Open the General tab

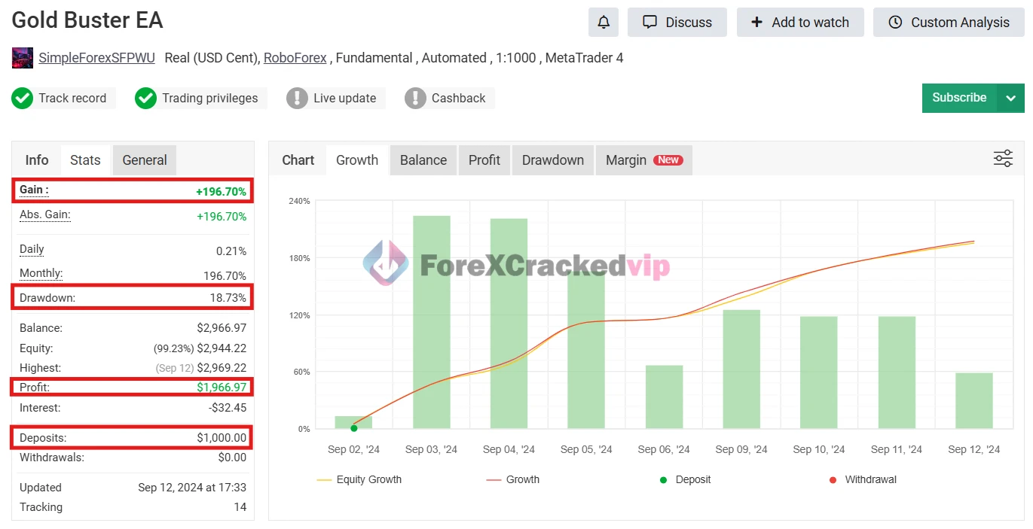click(145, 160)
